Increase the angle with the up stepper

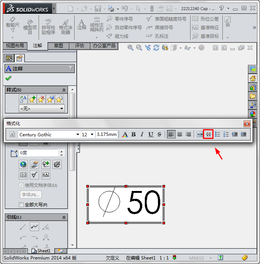[x=62, y=151]
